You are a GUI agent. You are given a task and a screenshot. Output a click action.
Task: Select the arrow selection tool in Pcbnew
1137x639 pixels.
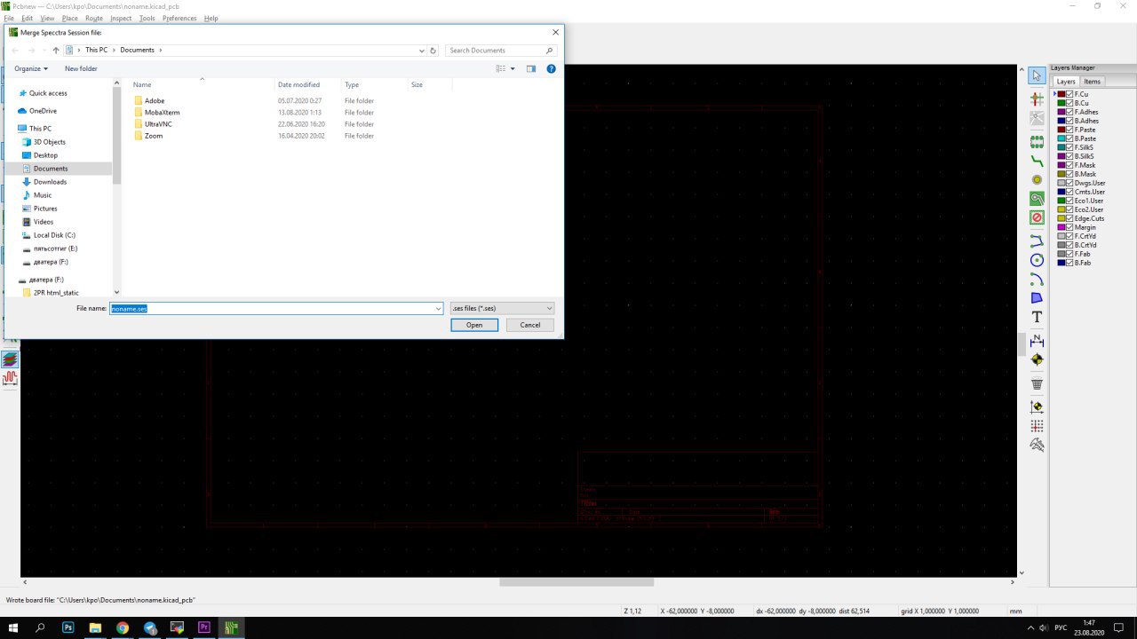pyautogui.click(x=1037, y=75)
